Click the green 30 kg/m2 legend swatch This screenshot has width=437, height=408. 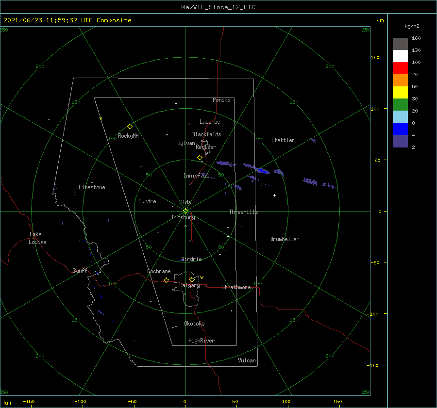click(400, 104)
